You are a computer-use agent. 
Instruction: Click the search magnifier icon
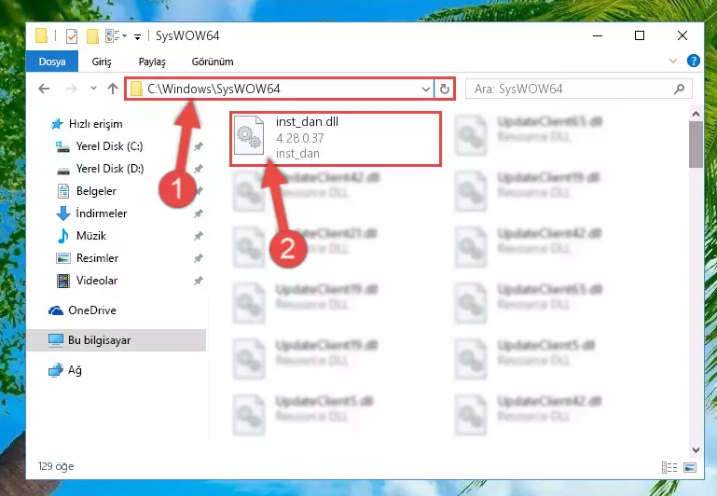coord(679,89)
